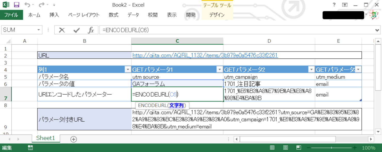Viewport: 382px width, 152px height.
Task: Switch to the 数式 ribbon tab
Action: [113, 15]
